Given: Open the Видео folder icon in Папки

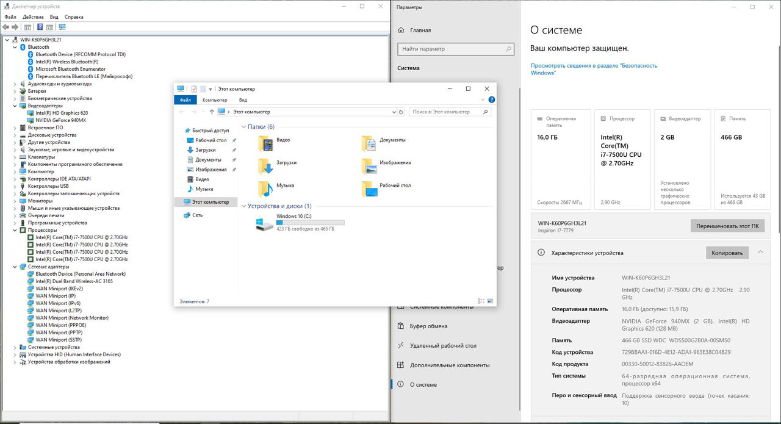Looking at the screenshot, I should point(266,143).
